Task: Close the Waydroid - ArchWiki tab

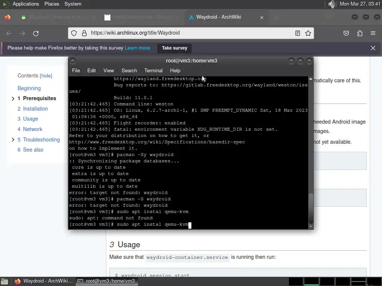Action: (262, 18)
